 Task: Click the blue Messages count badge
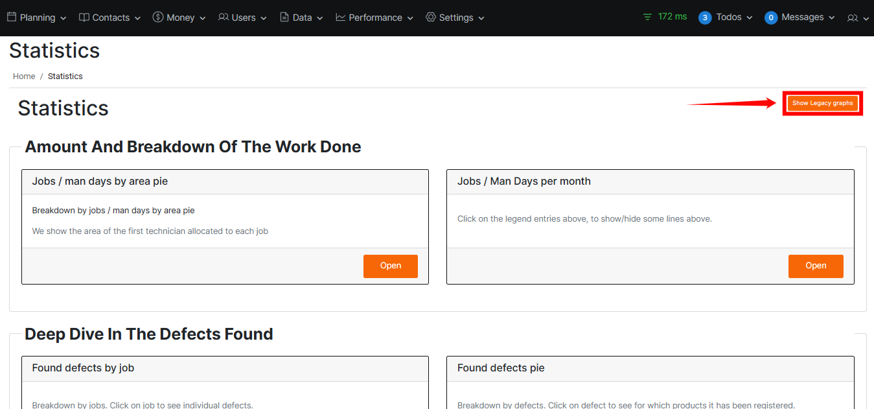771,18
